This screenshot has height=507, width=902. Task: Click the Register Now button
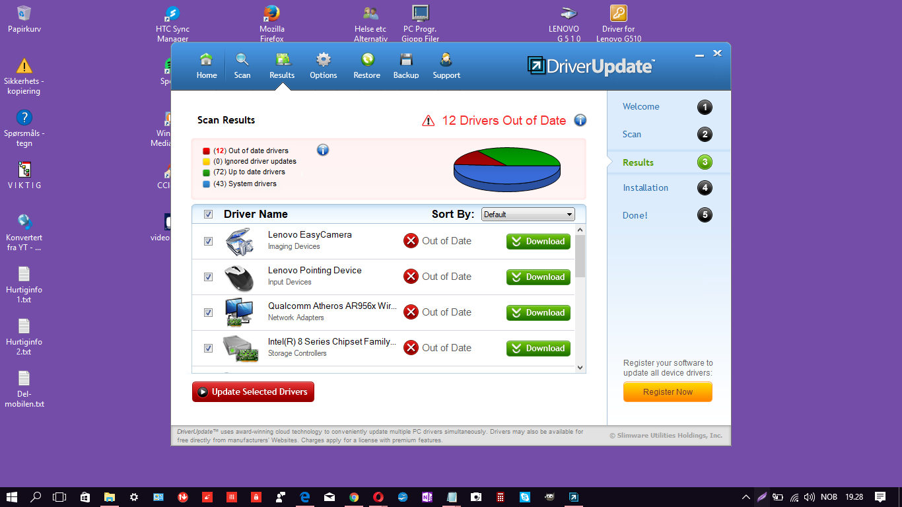pos(668,391)
